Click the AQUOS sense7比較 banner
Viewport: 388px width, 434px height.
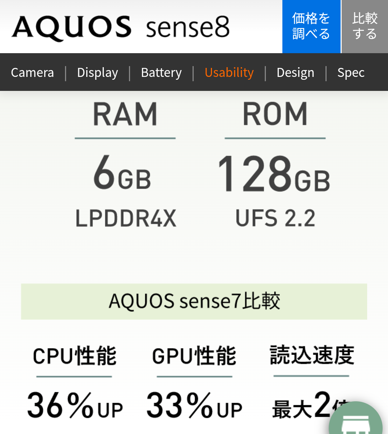(x=194, y=301)
